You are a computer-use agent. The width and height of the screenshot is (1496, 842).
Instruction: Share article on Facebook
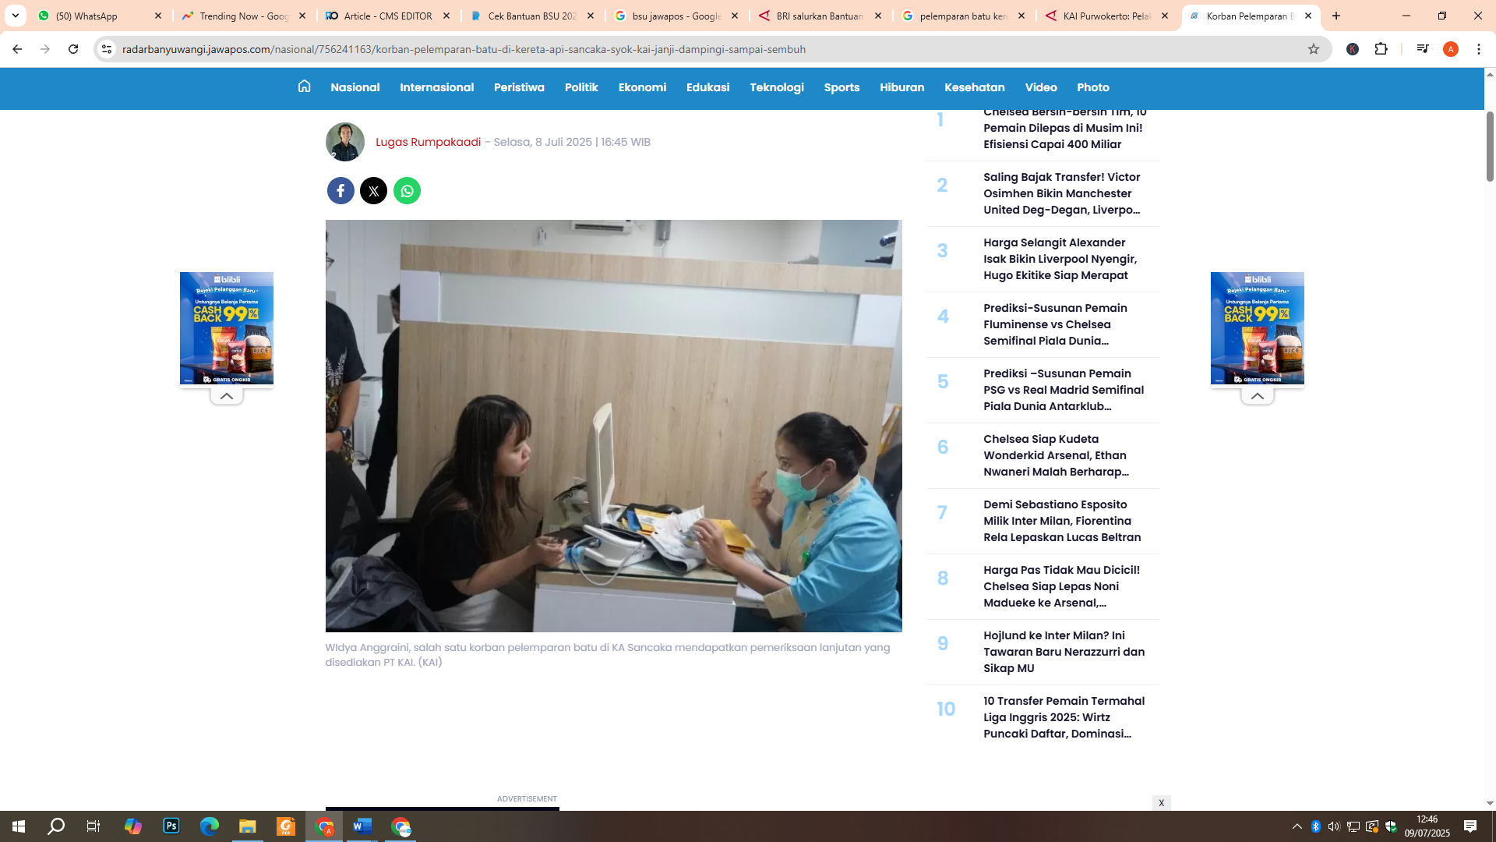click(x=340, y=191)
